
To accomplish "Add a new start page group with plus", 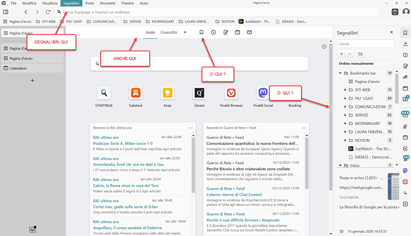I will pos(185,32).
